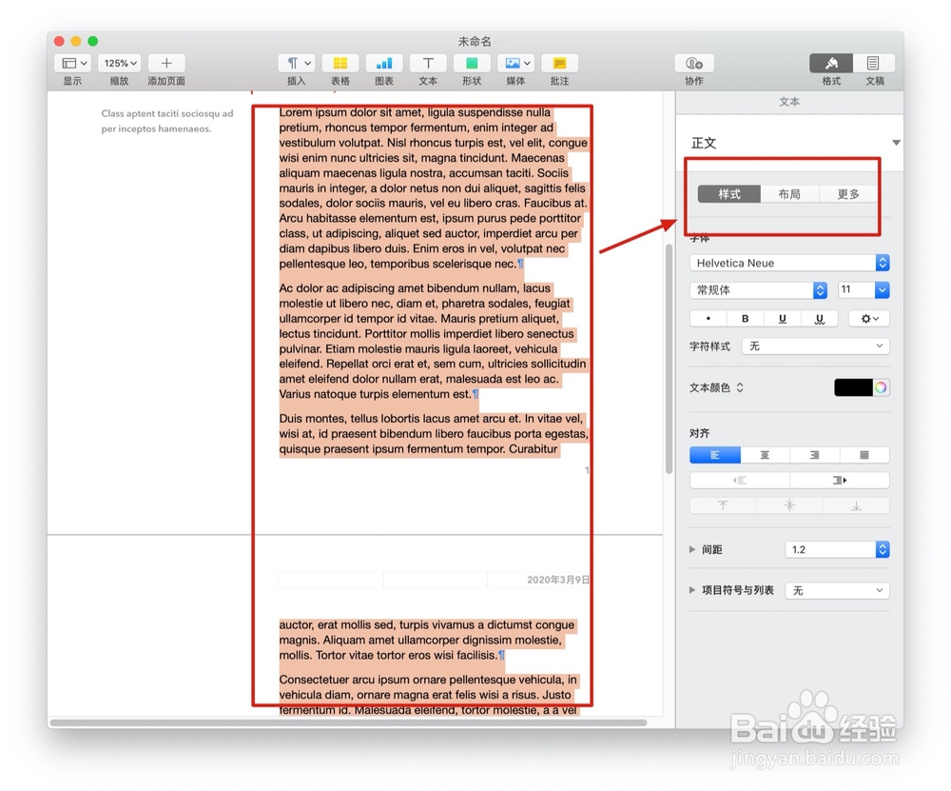Open the 文稿 document inspector
The height and width of the screenshot is (791, 951).
[873, 63]
